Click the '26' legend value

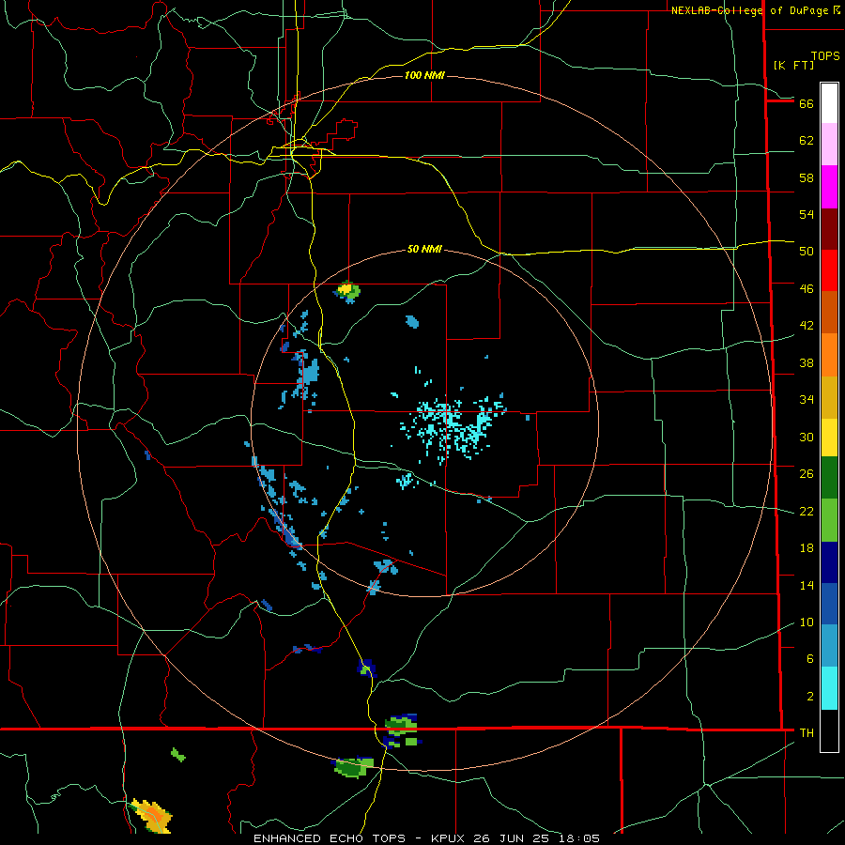[x=807, y=474]
